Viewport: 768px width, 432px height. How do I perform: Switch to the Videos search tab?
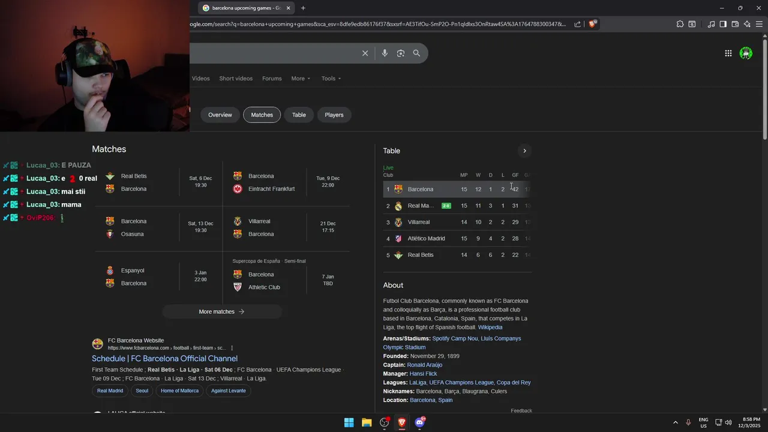pyautogui.click(x=200, y=79)
